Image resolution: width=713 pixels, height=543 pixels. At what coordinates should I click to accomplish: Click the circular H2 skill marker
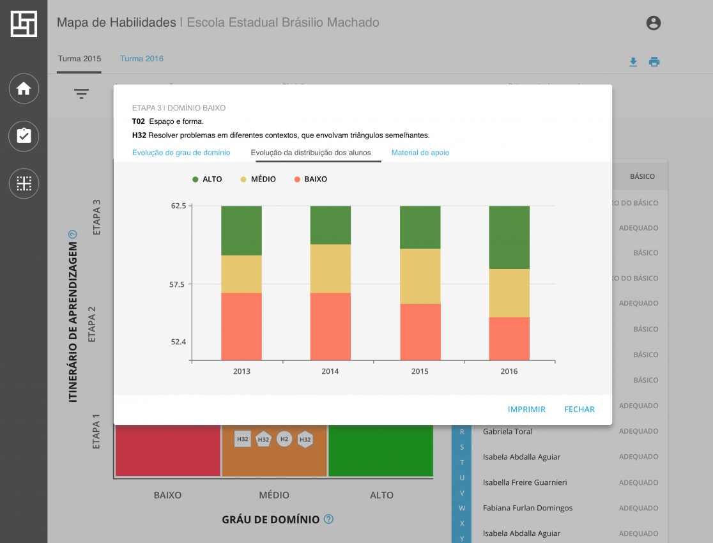tap(284, 439)
